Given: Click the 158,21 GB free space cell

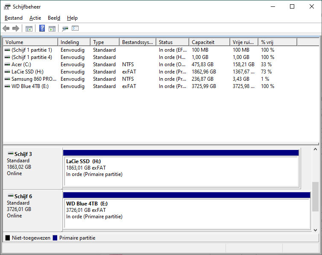Looking at the screenshot, I should pos(243,64).
